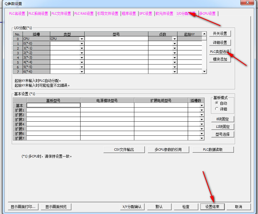Click the PLC数据读取 button
This screenshot has width=258, height=214.
pyautogui.click(x=213, y=150)
